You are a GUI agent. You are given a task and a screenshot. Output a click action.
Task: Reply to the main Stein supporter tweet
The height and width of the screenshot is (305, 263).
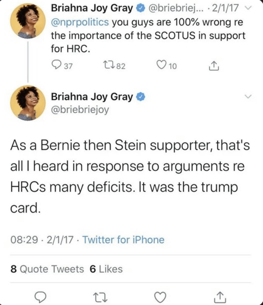(x=41, y=297)
